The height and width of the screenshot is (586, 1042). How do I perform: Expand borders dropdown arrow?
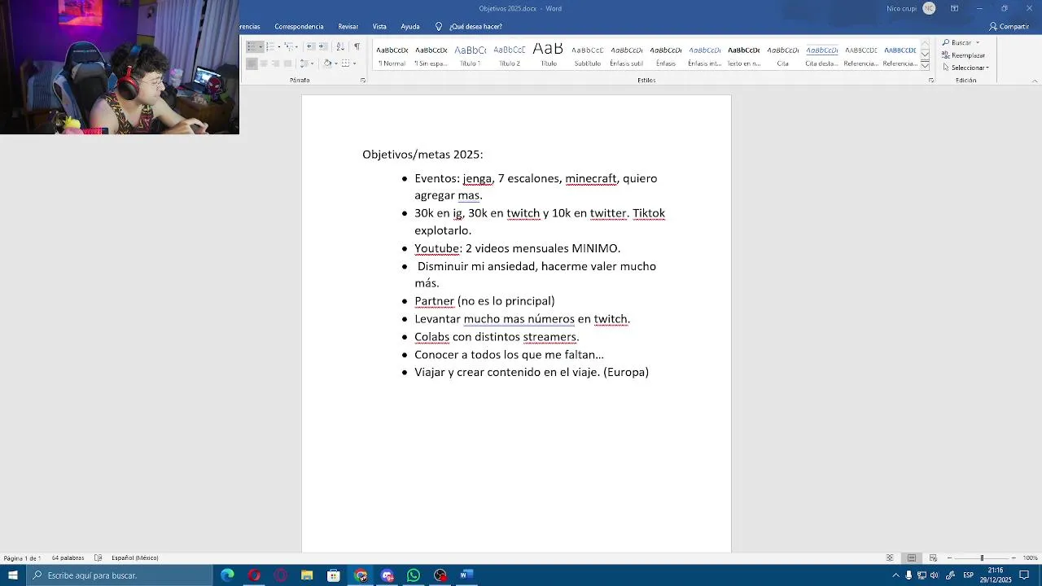pyautogui.click(x=355, y=63)
